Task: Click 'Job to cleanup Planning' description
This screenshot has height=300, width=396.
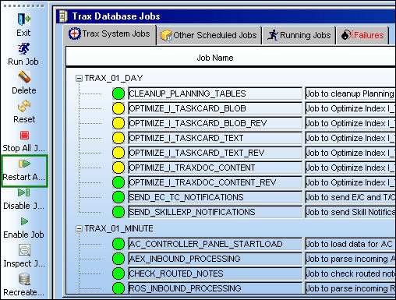Action: (350, 94)
